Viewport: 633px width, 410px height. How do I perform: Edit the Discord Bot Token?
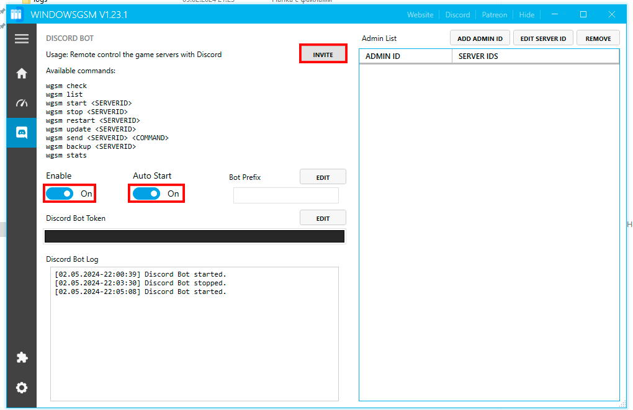coord(323,218)
